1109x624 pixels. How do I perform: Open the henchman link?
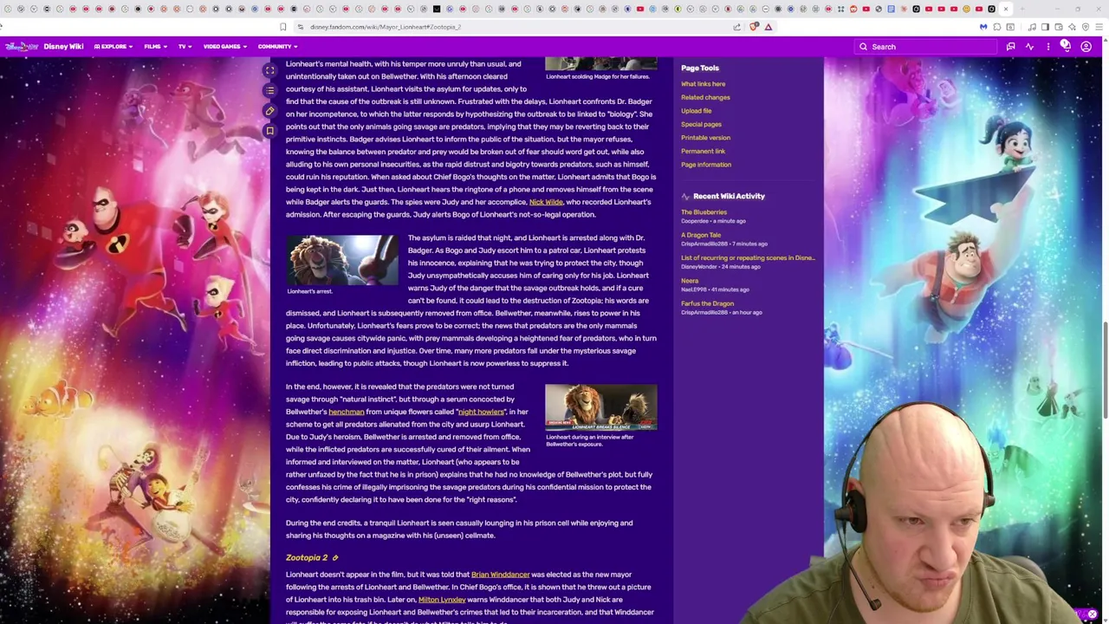coord(346,412)
